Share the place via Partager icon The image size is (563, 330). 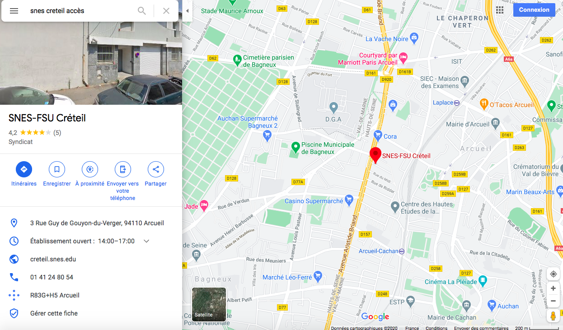(x=156, y=169)
